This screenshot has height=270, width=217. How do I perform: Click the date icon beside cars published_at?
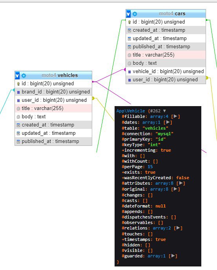[129, 47]
